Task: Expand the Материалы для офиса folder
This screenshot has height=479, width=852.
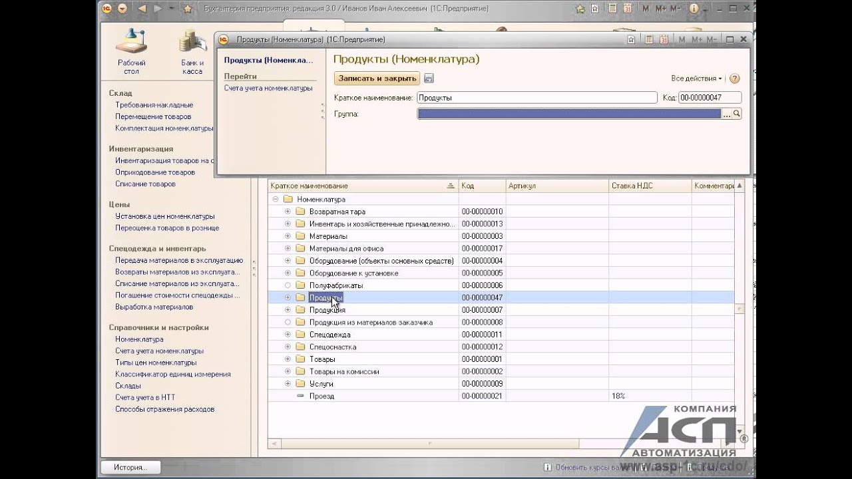Action: pos(288,248)
